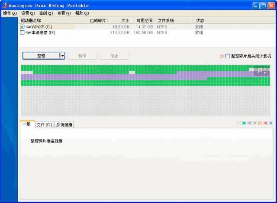
Task: Click the 暂停 pause button
Action: [x=82, y=56]
